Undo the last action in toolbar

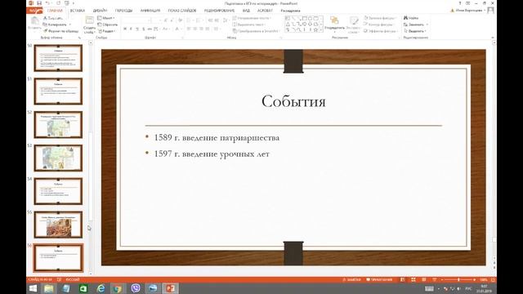point(48,3)
